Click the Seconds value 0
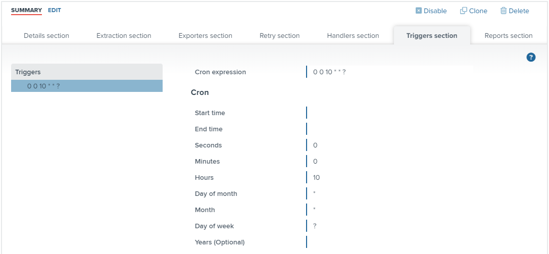This screenshot has height=254, width=549. tap(315, 145)
